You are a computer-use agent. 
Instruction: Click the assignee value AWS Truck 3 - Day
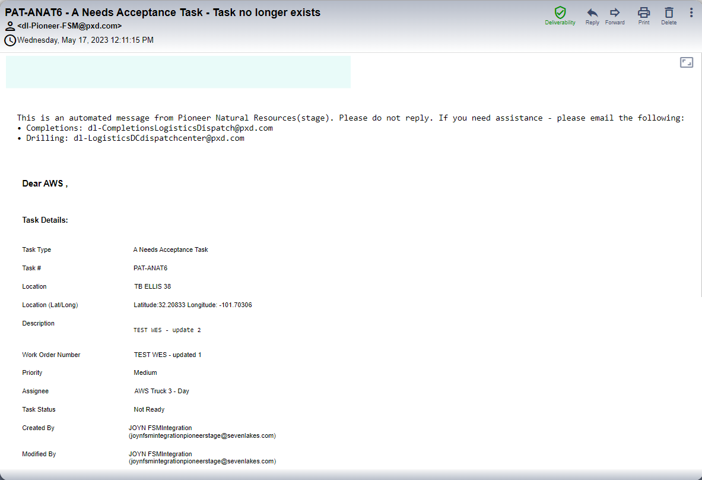(x=162, y=391)
